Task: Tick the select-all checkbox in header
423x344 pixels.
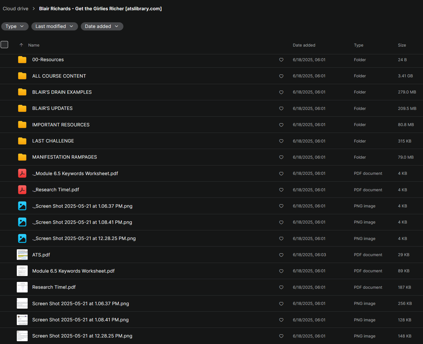Action: pos(4,45)
